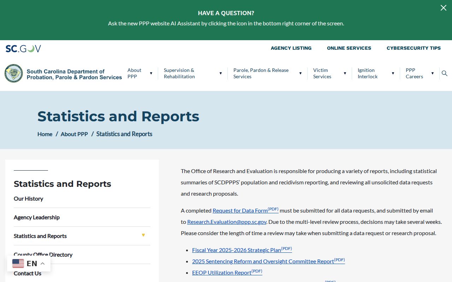Select Our History in the sidebar

28,199
